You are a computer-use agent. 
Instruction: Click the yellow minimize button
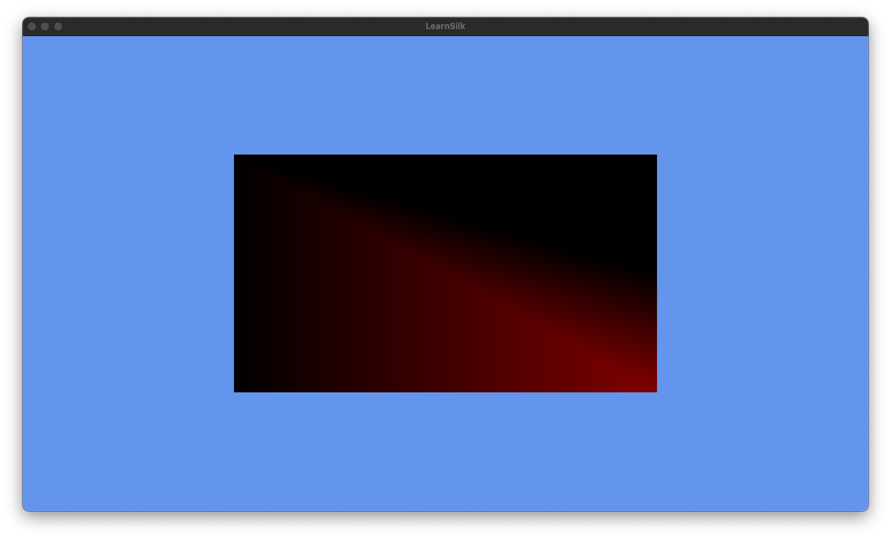46,26
